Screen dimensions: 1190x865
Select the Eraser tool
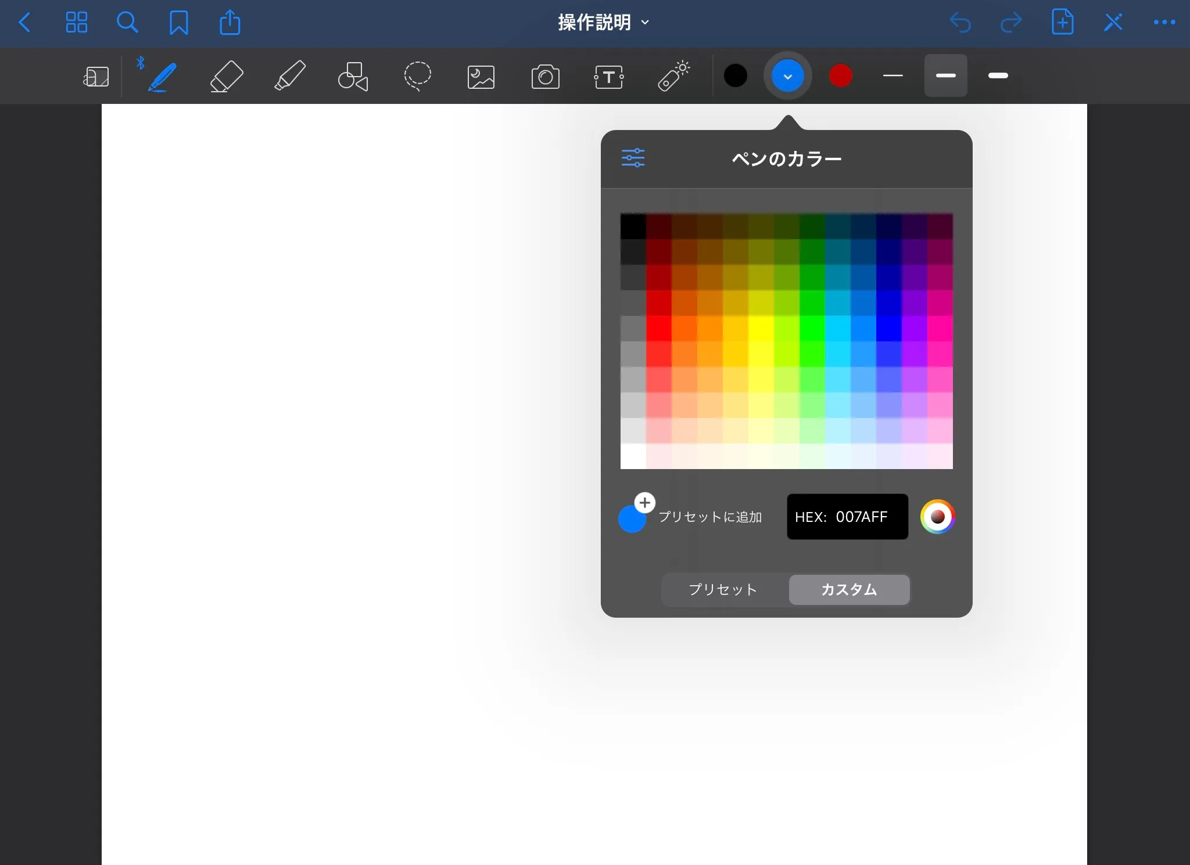pos(226,76)
